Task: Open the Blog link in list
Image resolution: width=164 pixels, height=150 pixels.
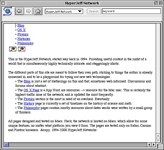Action: (x=21, y=25)
